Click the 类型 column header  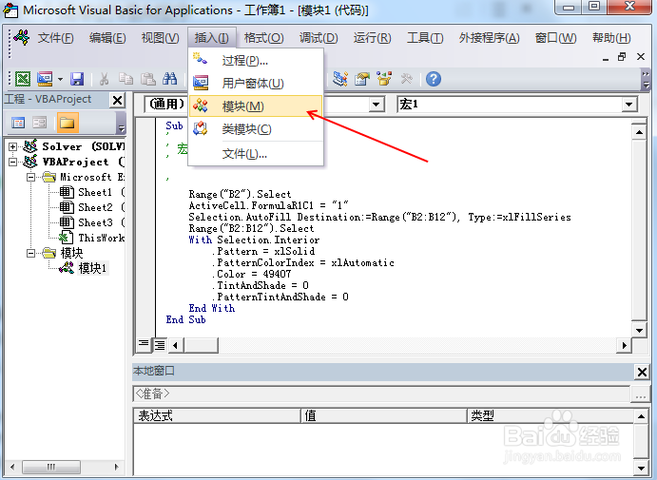pyautogui.click(x=551, y=416)
